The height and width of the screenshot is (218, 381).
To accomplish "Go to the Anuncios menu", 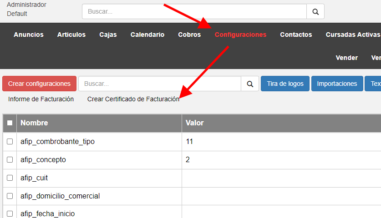I will tap(29, 35).
